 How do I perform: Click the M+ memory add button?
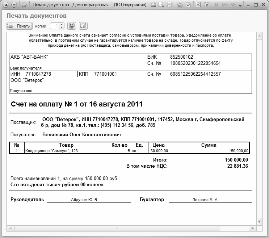tap(225, 5)
